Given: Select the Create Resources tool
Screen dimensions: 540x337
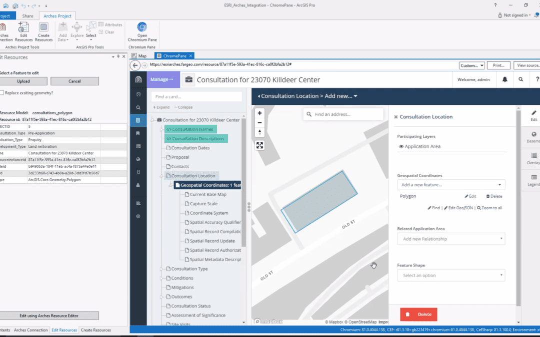Looking at the screenshot, I should coord(44,31).
